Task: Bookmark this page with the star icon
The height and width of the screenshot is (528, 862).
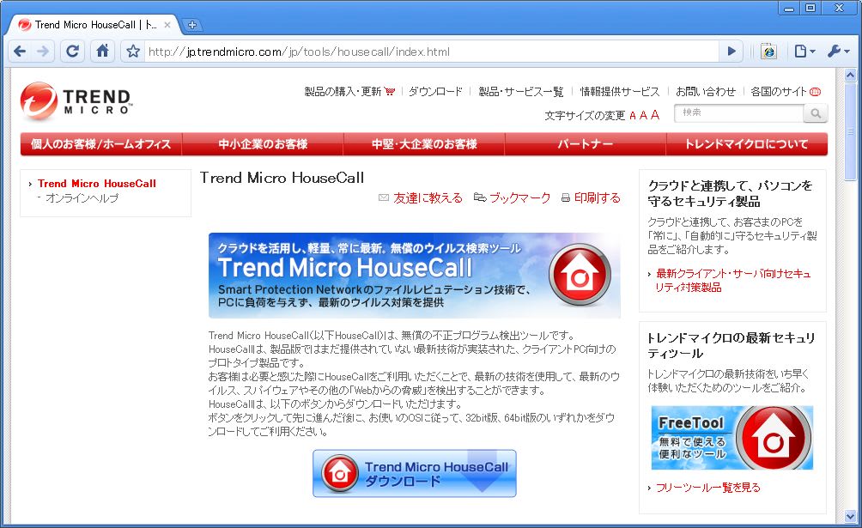Action: (132, 52)
